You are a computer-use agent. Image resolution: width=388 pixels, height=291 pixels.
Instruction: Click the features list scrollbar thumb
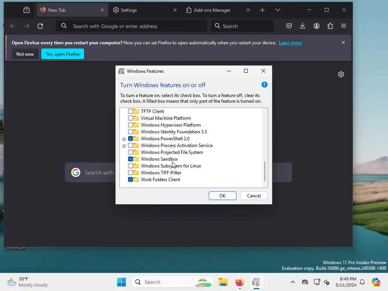265,171
